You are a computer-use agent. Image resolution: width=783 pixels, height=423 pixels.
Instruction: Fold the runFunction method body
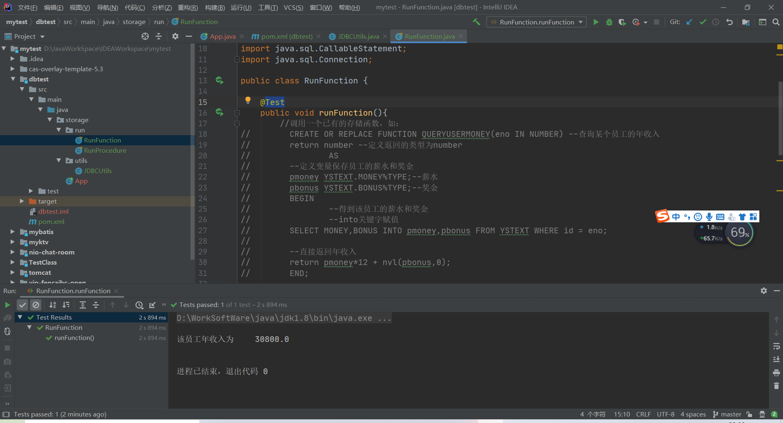tap(237, 113)
